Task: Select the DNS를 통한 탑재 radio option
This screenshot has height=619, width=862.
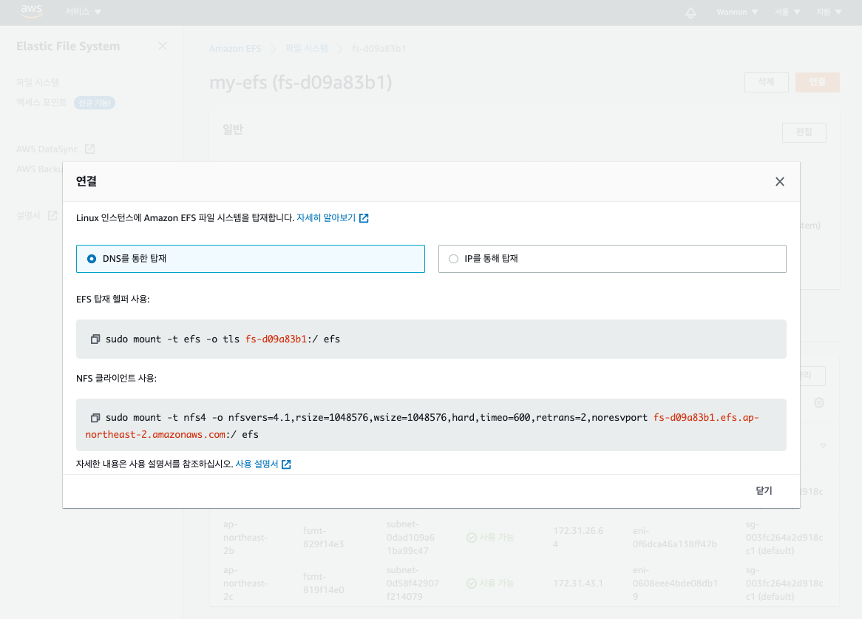Action: click(250, 259)
